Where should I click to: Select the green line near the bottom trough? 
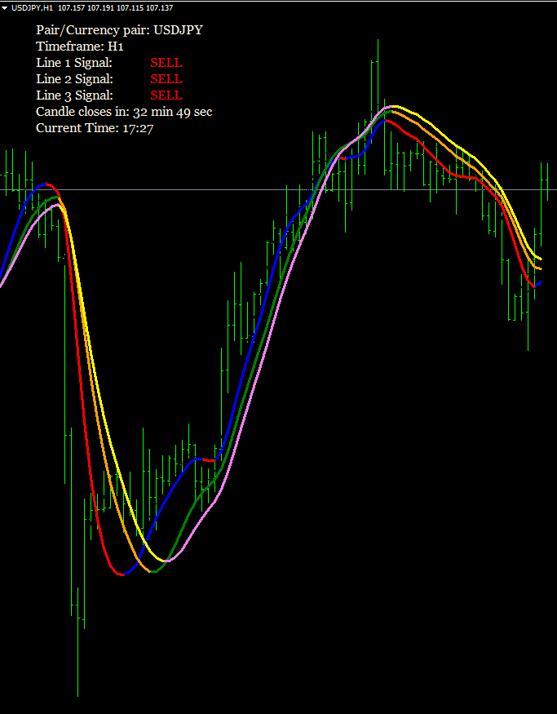click(x=160, y=570)
